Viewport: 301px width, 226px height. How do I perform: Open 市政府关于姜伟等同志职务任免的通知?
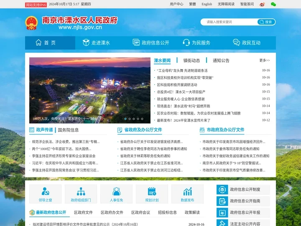[231, 149]
